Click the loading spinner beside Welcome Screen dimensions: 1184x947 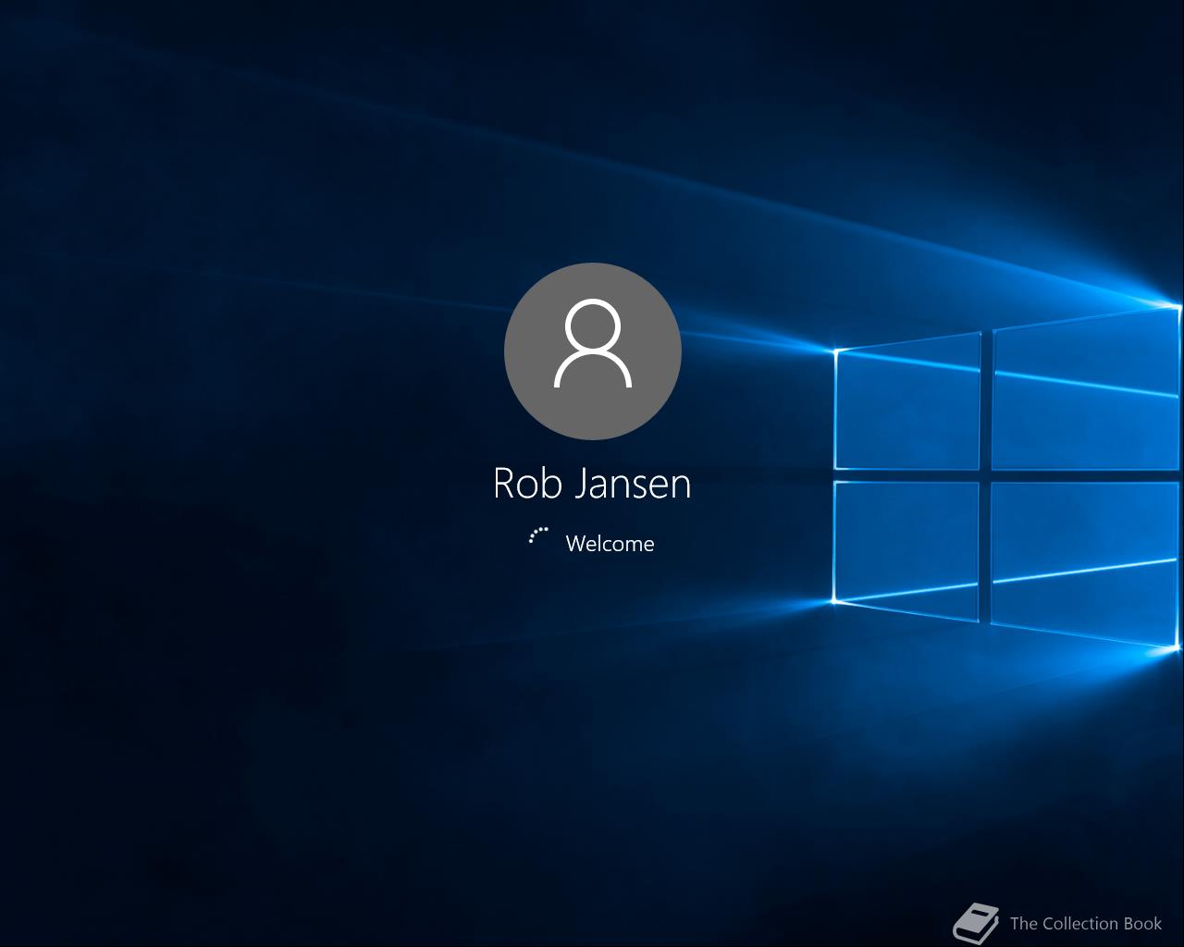pyautogui.click(x=539, y=536)
